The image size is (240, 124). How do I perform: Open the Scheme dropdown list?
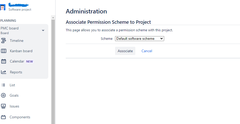[x=139, y=39]
